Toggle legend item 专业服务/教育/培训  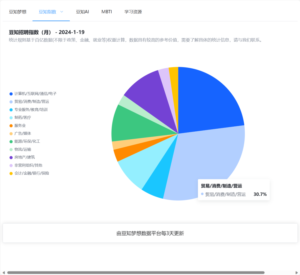point(28,110)
